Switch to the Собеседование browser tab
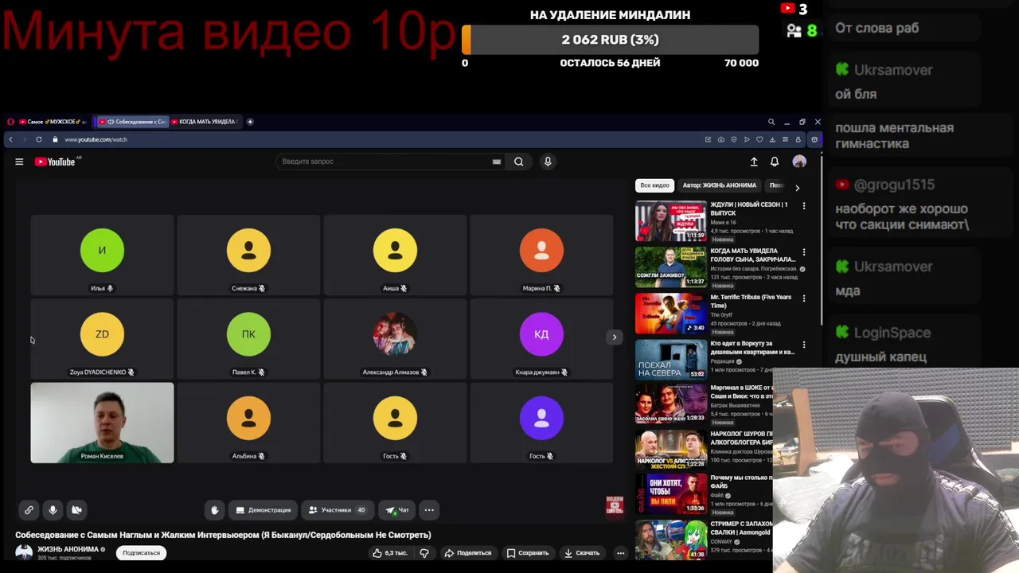This screenshot has height=573, width=1019. click(131, 122)
